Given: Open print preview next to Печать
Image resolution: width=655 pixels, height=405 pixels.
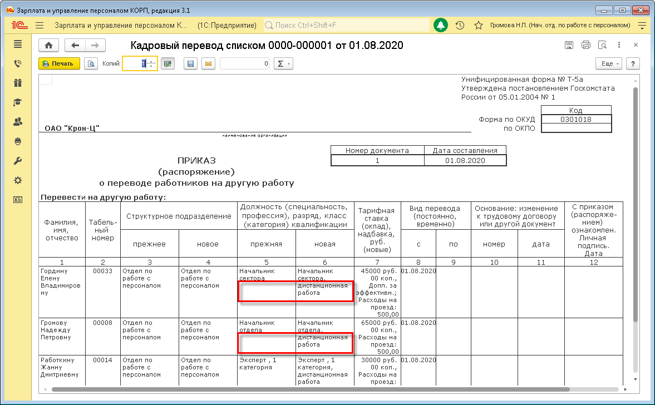Looking at the screenshot, I should pos(91,63).
